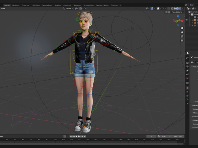
Task: Open the View Layer properties tab
Action: coord(187,70)
